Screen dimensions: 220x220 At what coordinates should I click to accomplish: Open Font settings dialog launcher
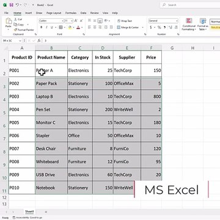click(x=84, y=34)
